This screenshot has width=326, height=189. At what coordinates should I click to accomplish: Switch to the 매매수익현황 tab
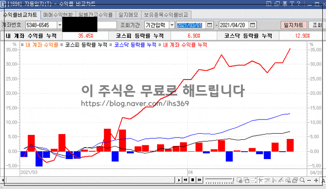(x=58, y=15)
